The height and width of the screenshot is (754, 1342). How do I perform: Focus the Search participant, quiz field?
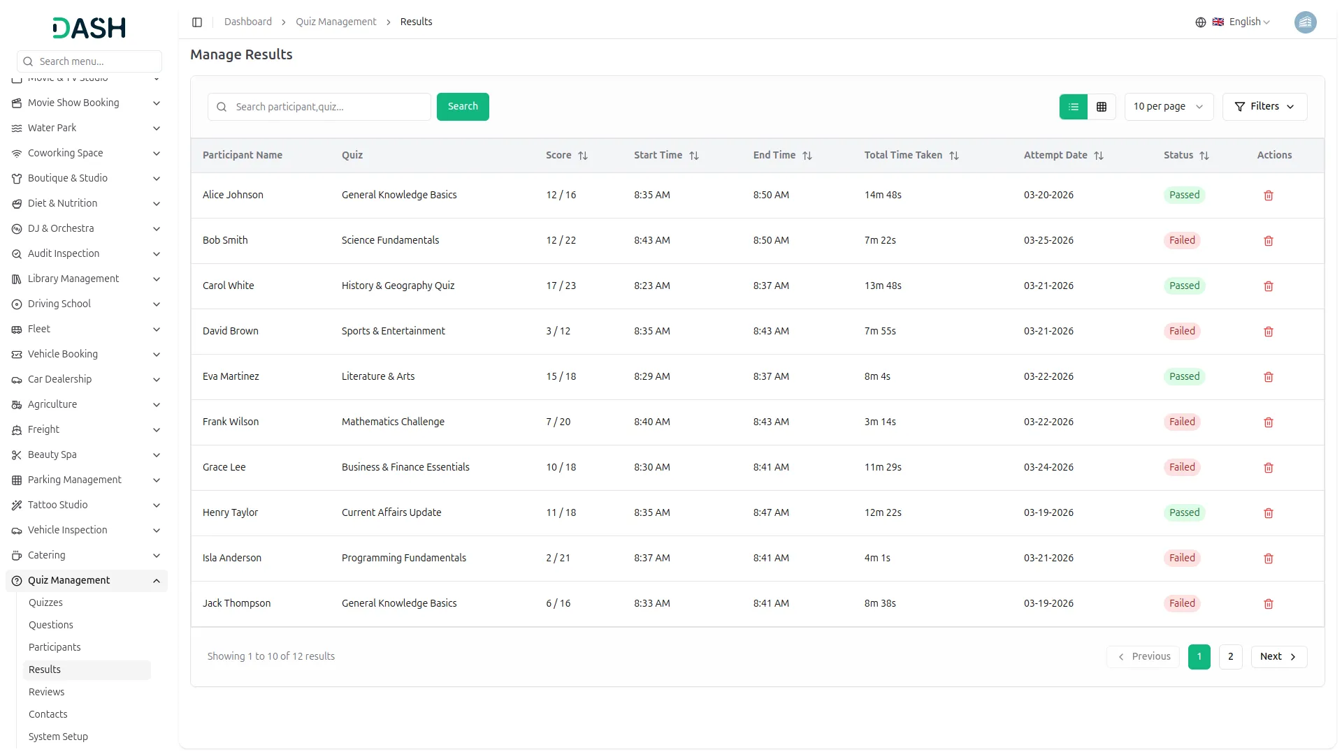coord(329,107)
